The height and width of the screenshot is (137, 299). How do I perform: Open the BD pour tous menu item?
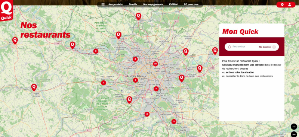(x=191, y=4)
